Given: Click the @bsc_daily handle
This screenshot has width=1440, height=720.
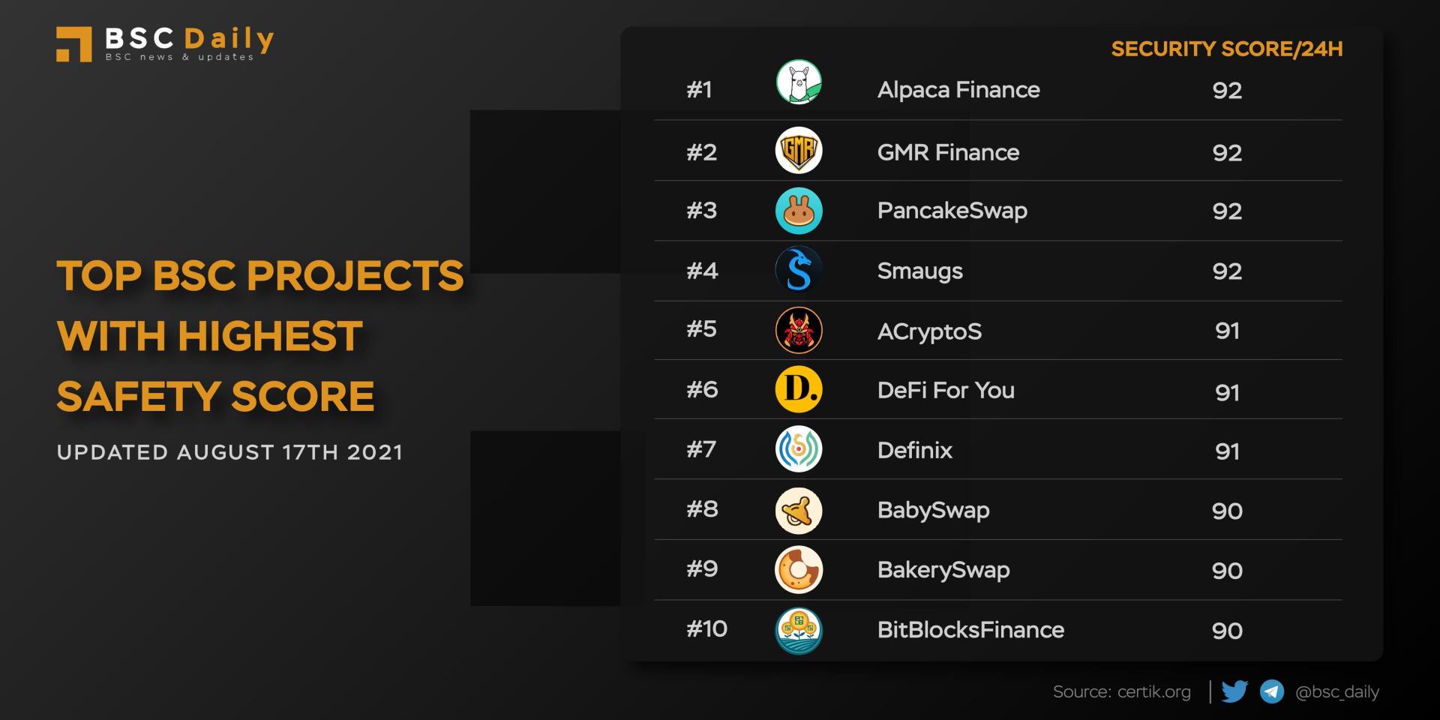Looking at the screenshot, I should [x=1337, y=691].
